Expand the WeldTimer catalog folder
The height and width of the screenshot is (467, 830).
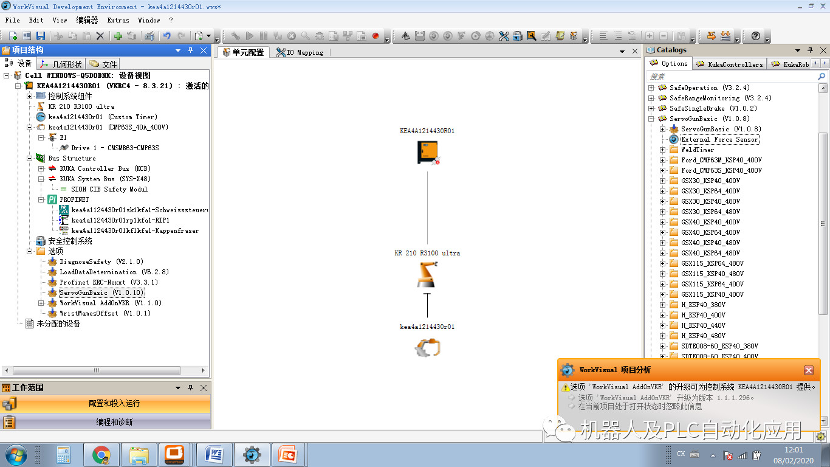663,150
